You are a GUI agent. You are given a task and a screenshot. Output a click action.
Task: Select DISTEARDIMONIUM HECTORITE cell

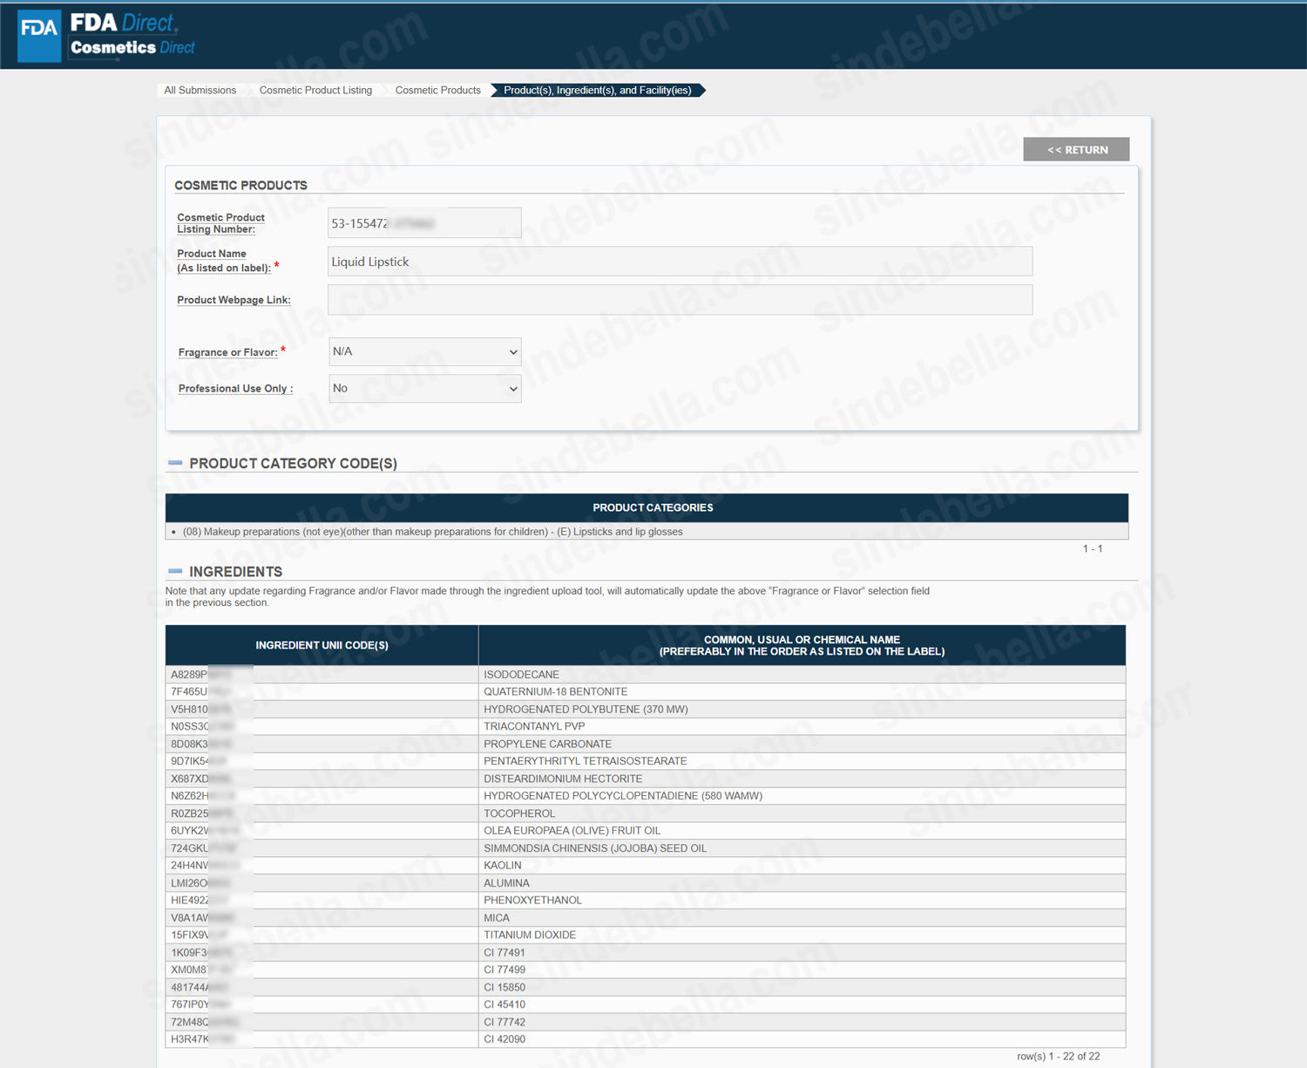point(802,779)
